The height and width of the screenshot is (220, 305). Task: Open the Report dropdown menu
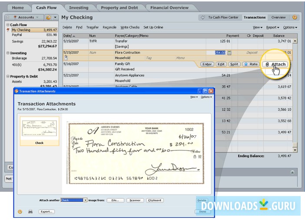click(x=272, y=27)
